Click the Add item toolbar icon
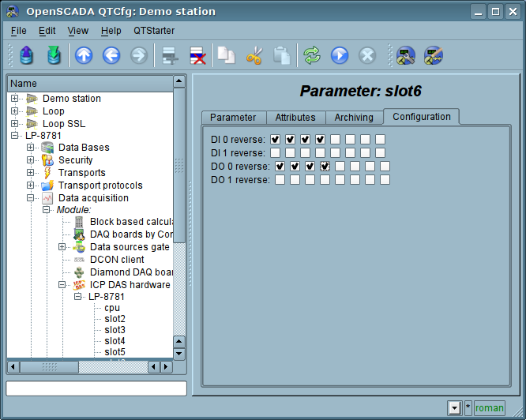526x420 pixels. 169,55
